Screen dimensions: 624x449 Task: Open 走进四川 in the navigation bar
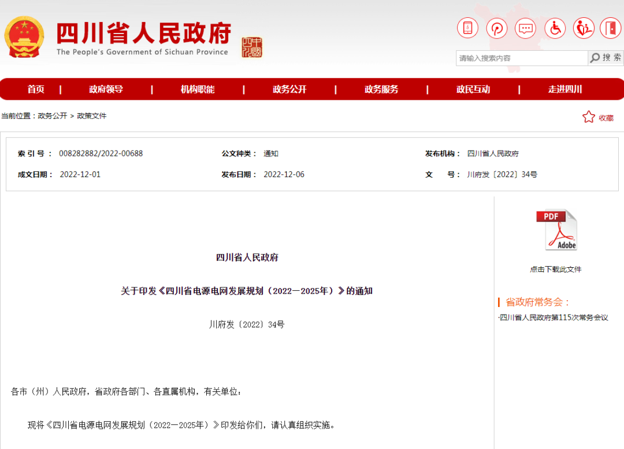(x=565, y=89)
